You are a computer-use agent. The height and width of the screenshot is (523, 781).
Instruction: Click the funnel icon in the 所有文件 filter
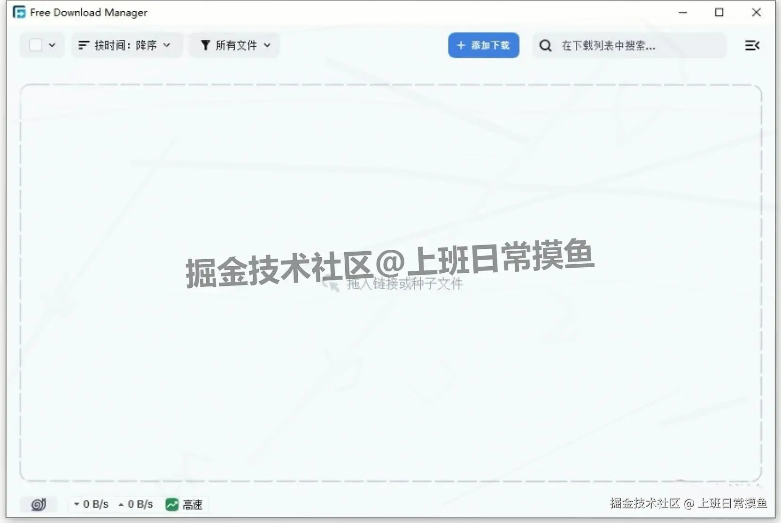pyautogui.click(x=205, y=45)
